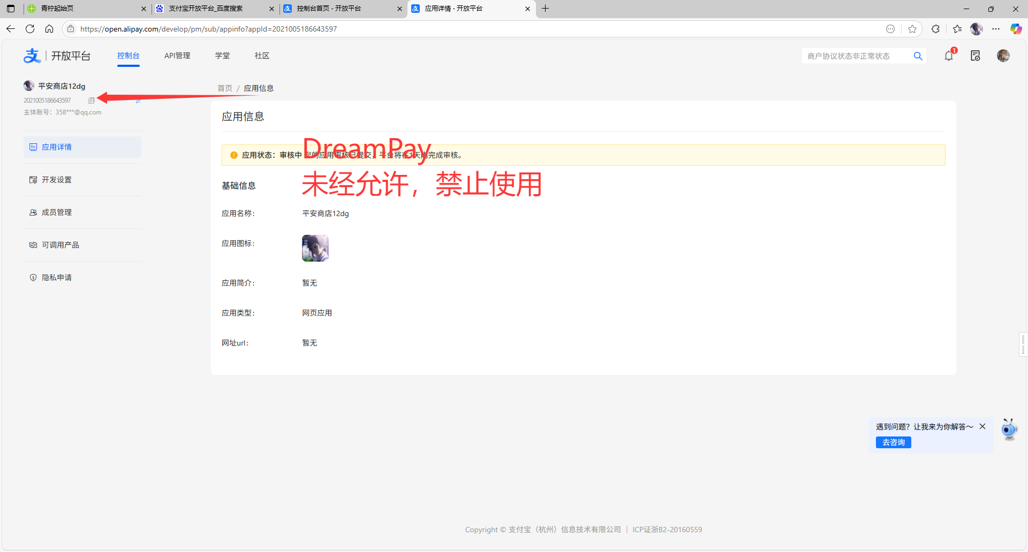Click the Alipay open platform logo

pyautogui.click(x=57, y=56)
